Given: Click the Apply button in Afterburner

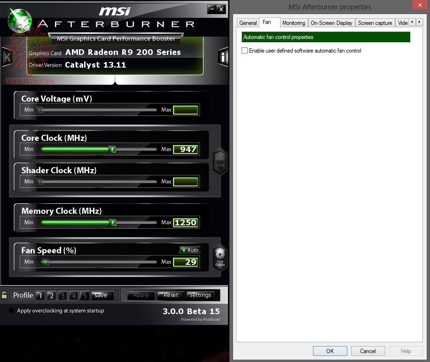Looking at the screenshot, I should (141, 295).
